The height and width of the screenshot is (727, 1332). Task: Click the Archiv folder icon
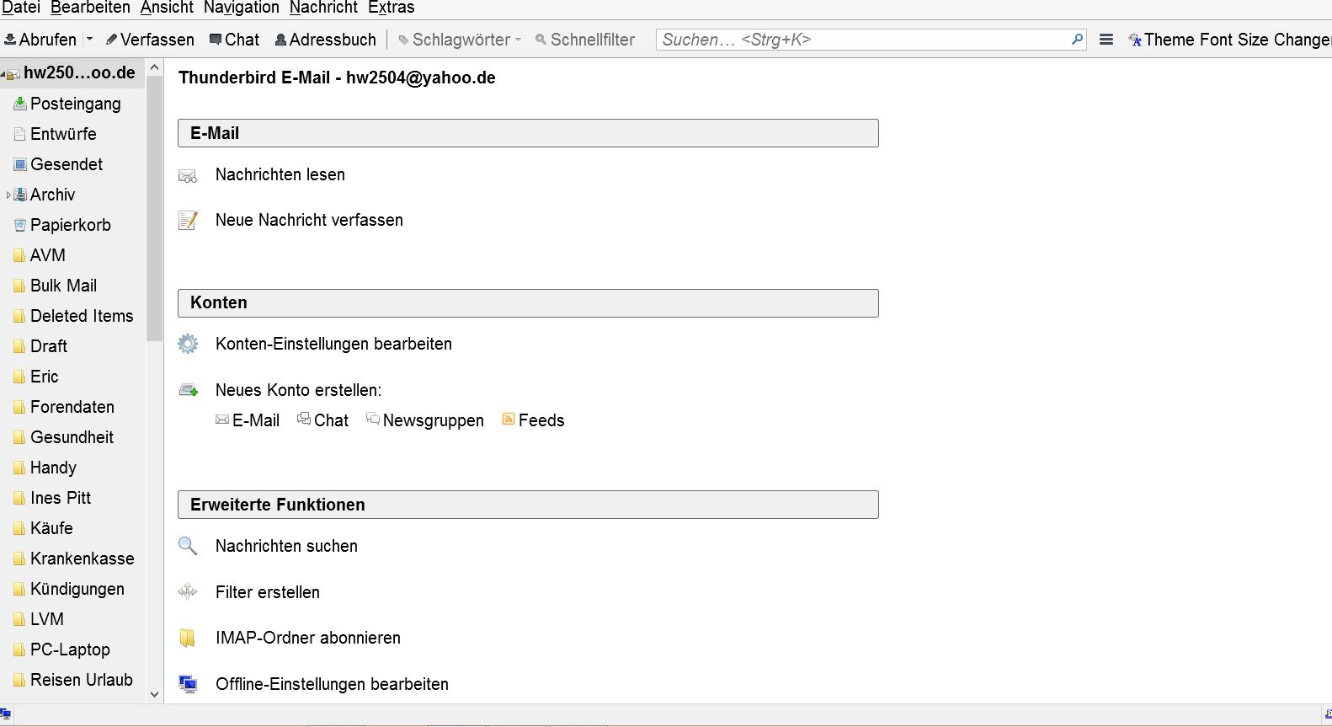tap(20, 195)
